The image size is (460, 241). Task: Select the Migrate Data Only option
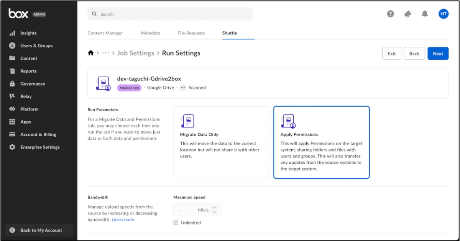click(221, 142)
